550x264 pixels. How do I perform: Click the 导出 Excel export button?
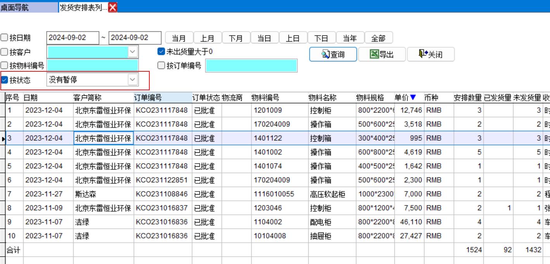(x=382, y=54)
